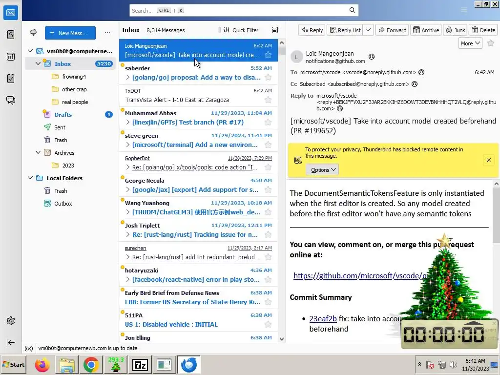Star the TxDOT TransVista Alert message
Screen dimensions: 500x375
(268, 100)
